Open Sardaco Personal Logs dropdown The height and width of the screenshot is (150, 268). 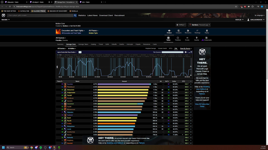click(199, 25)
